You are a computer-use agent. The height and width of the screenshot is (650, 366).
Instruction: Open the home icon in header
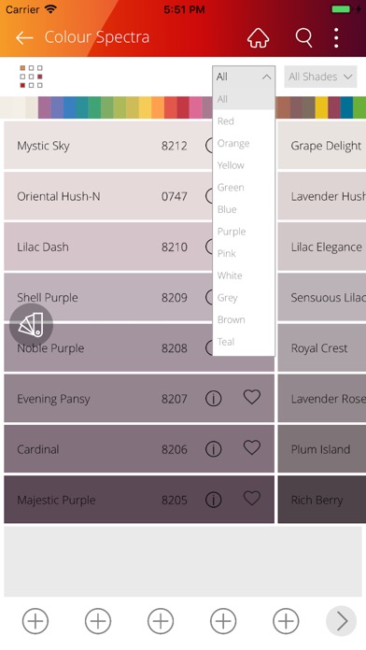coord(258,37)
